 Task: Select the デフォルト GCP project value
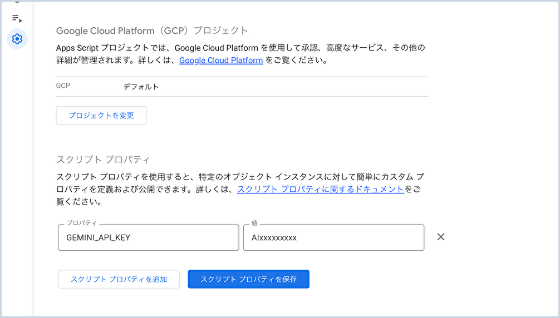tap(141, 87)
